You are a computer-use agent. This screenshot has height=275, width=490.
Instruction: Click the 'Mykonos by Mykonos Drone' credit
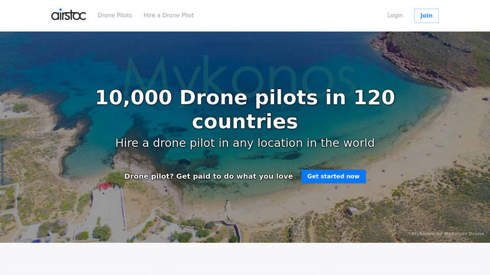point(448,234)
